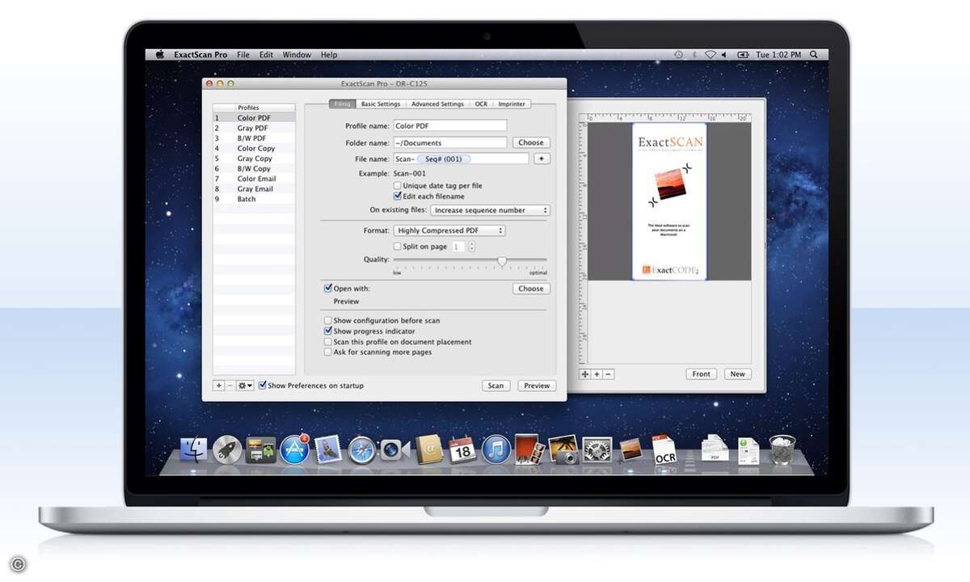Add a tag with the File name plus button
This screenshot has height=582, width=970.
(542, 158)
